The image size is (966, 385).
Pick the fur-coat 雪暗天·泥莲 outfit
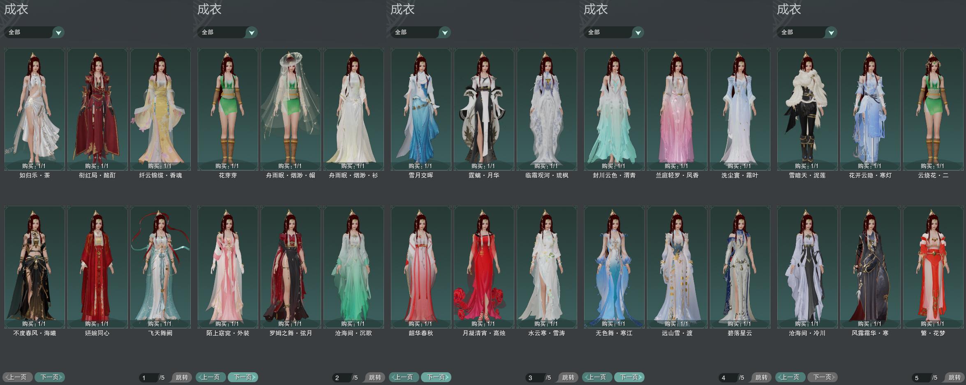807,109
